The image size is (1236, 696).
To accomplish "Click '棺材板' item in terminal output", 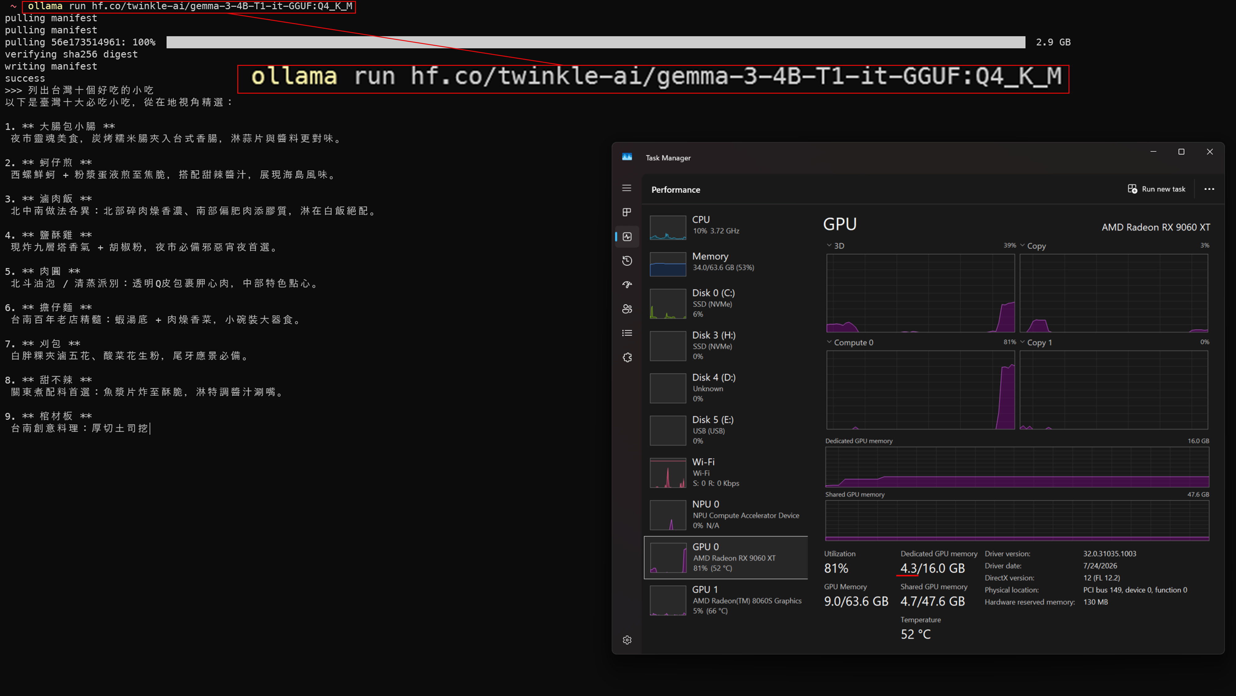I will (56, 416).
